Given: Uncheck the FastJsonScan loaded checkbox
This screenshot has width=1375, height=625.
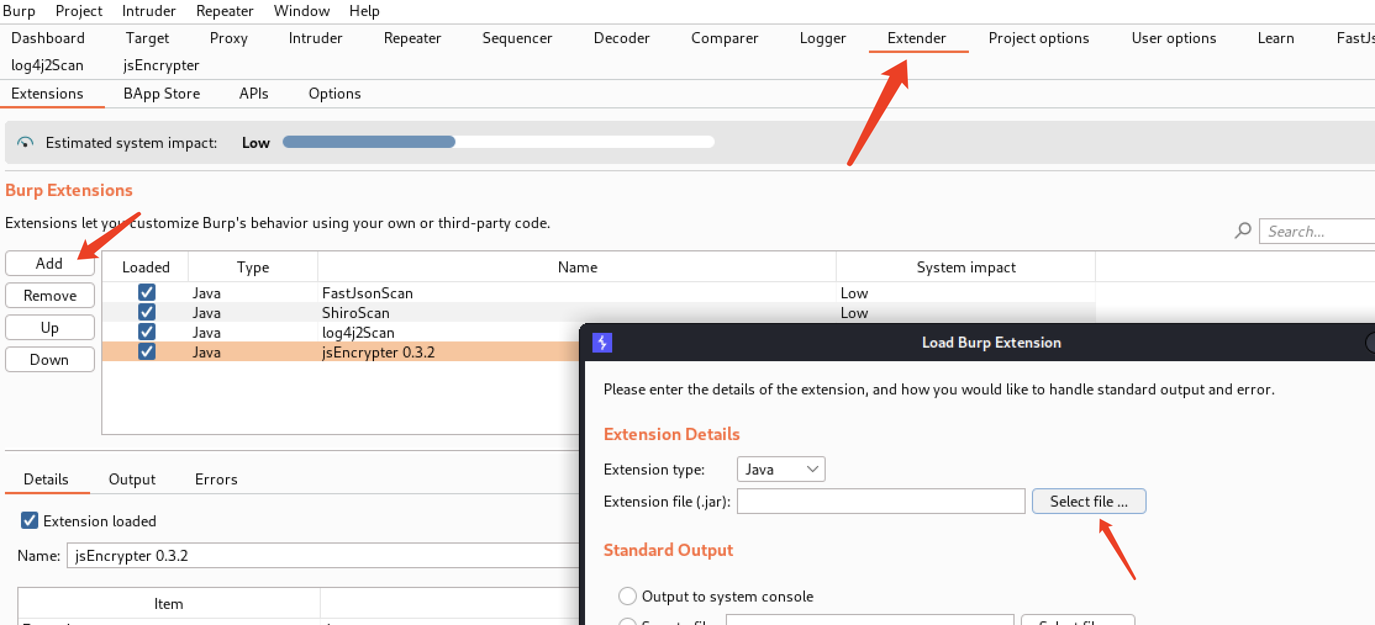Looking at the screenshot, I should [147, 292].
